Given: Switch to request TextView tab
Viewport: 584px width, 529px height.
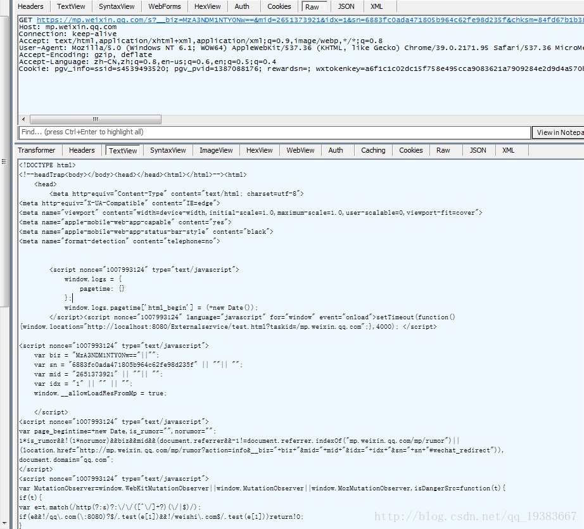Looking at the screenshot, I should (x=71, y=6).
